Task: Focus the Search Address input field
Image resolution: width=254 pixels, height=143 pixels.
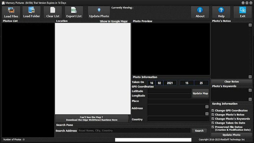Action: pyautogui.click(x=134, y=131)
